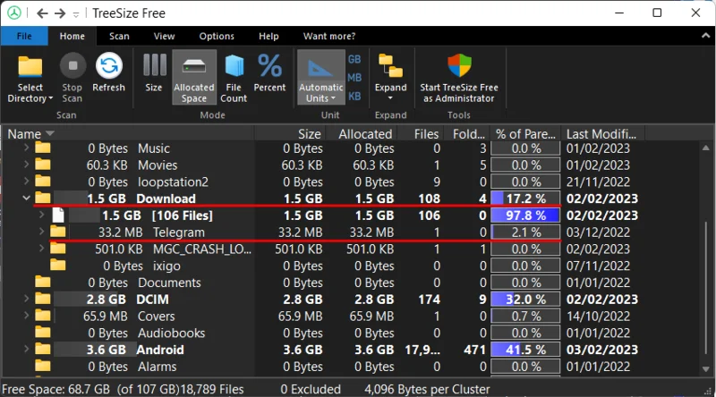
Task: Open the Want more? tab
Action: click(x=329, y=36)
